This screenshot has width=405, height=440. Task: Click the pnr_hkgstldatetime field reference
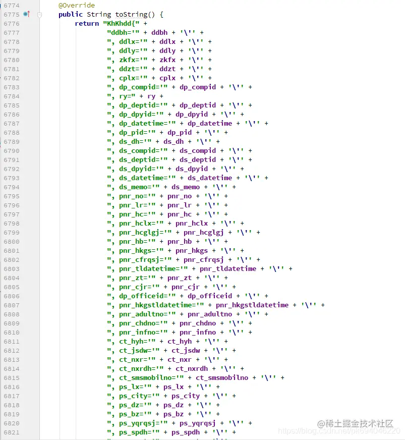pyautogui.click(x=252, y=305)
